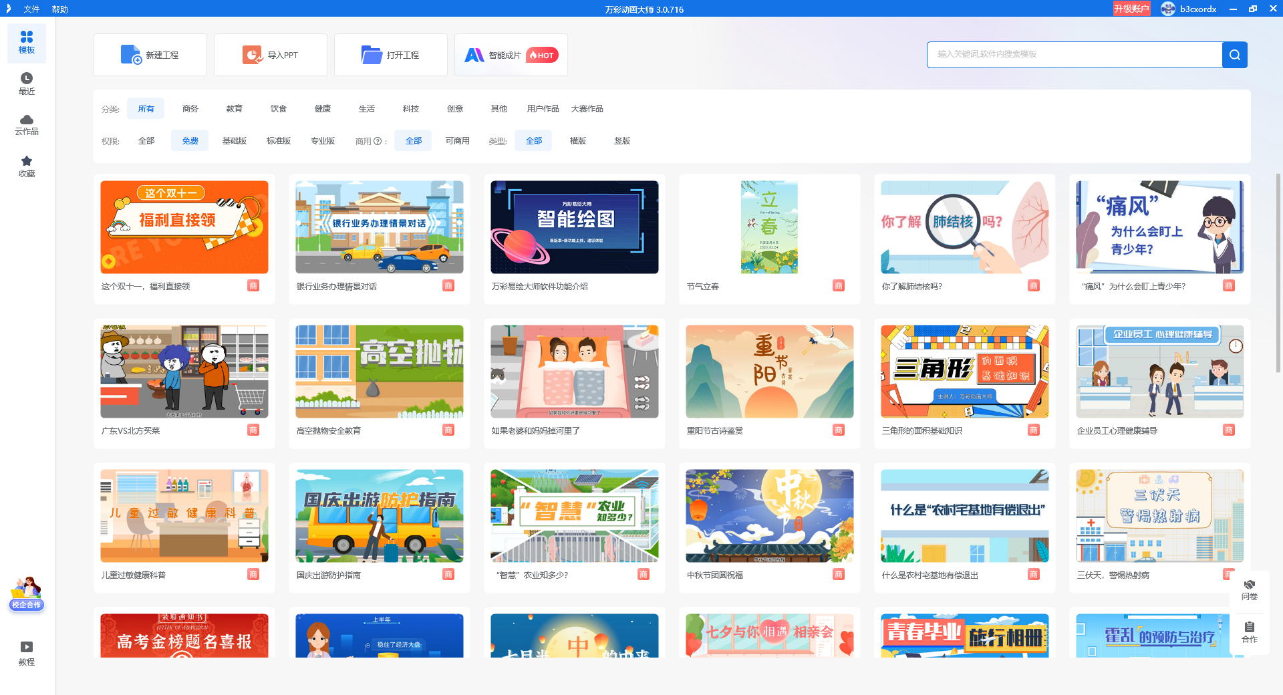
Task: Open the 文件 menu
Action: click(x=31, y=9)
